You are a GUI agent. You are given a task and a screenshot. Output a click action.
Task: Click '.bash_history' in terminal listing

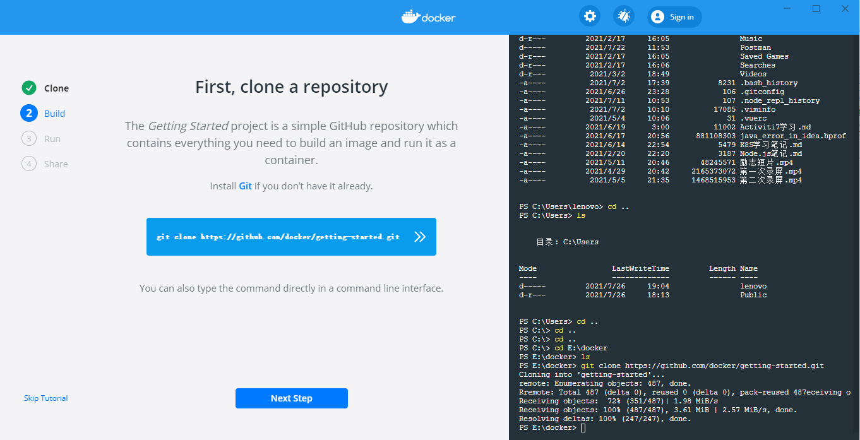pos(768,83)
